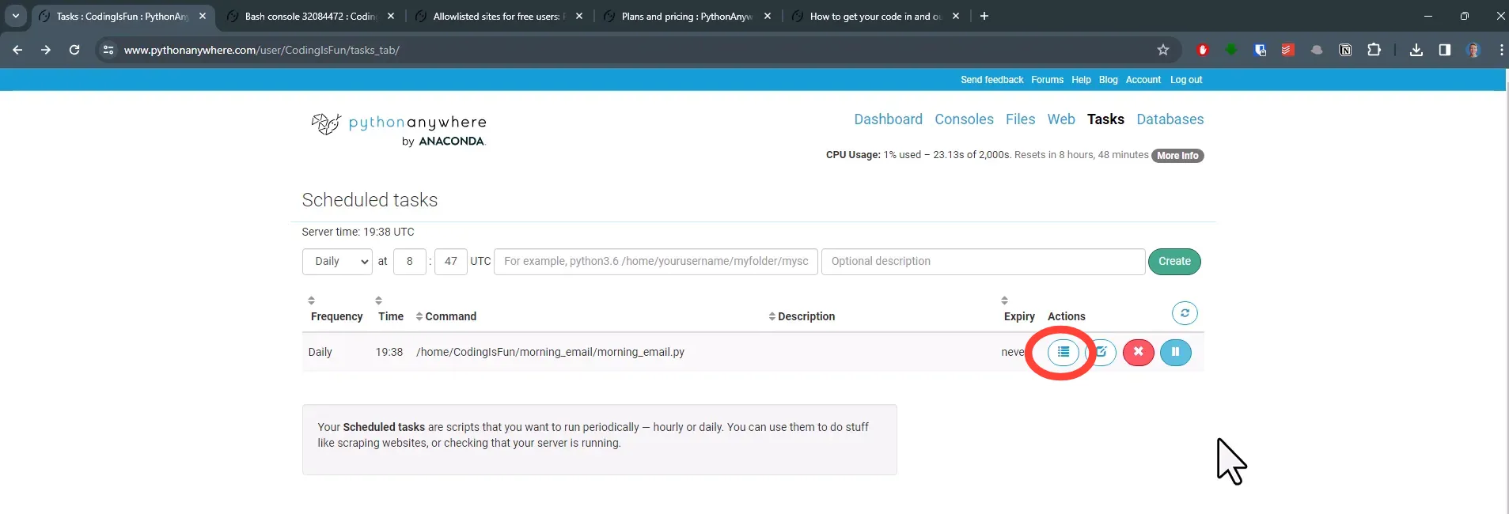Switch to the Bash console browser tab
This screenshot has height=514, width=1509.
click(x=310, y=16)
